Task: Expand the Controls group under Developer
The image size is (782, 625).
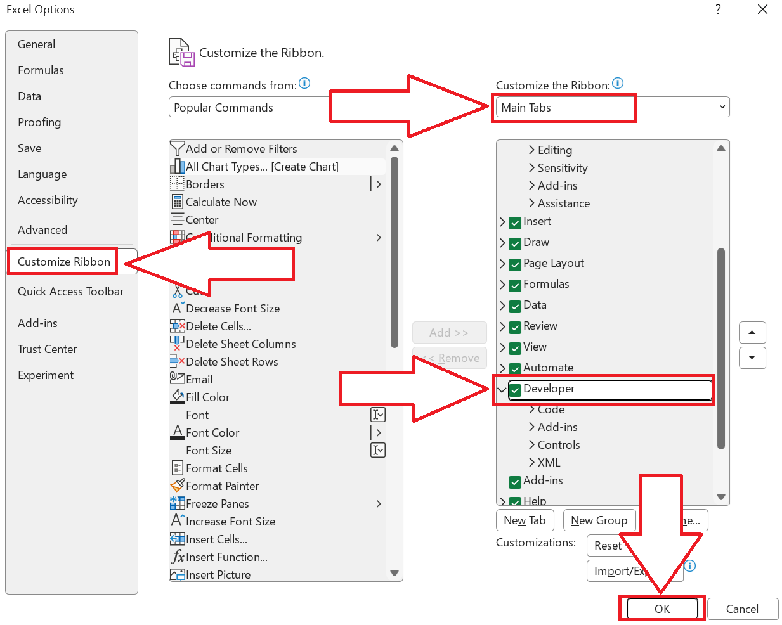Action: (531, 445)
